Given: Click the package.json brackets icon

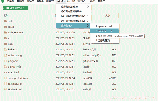Looking at the screenshot, I should [x=6, y=84].
